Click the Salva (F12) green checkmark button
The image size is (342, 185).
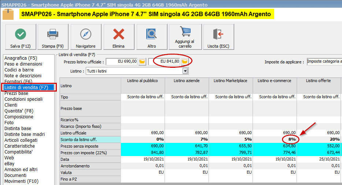click(21, 37)
